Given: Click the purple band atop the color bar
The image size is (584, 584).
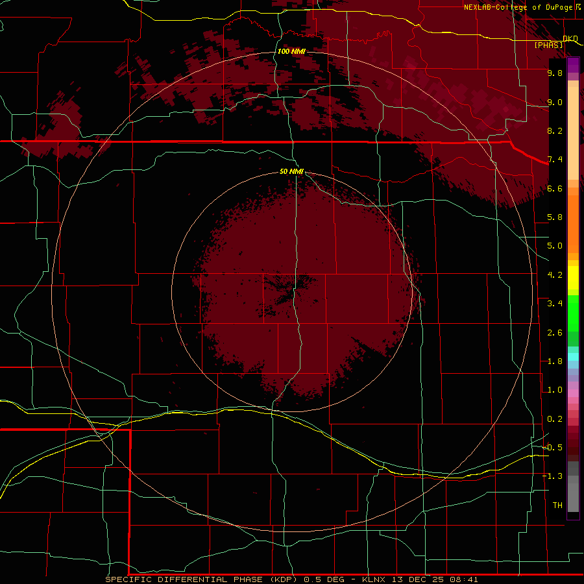Looking at the screenshot, I should pos(573,65).
